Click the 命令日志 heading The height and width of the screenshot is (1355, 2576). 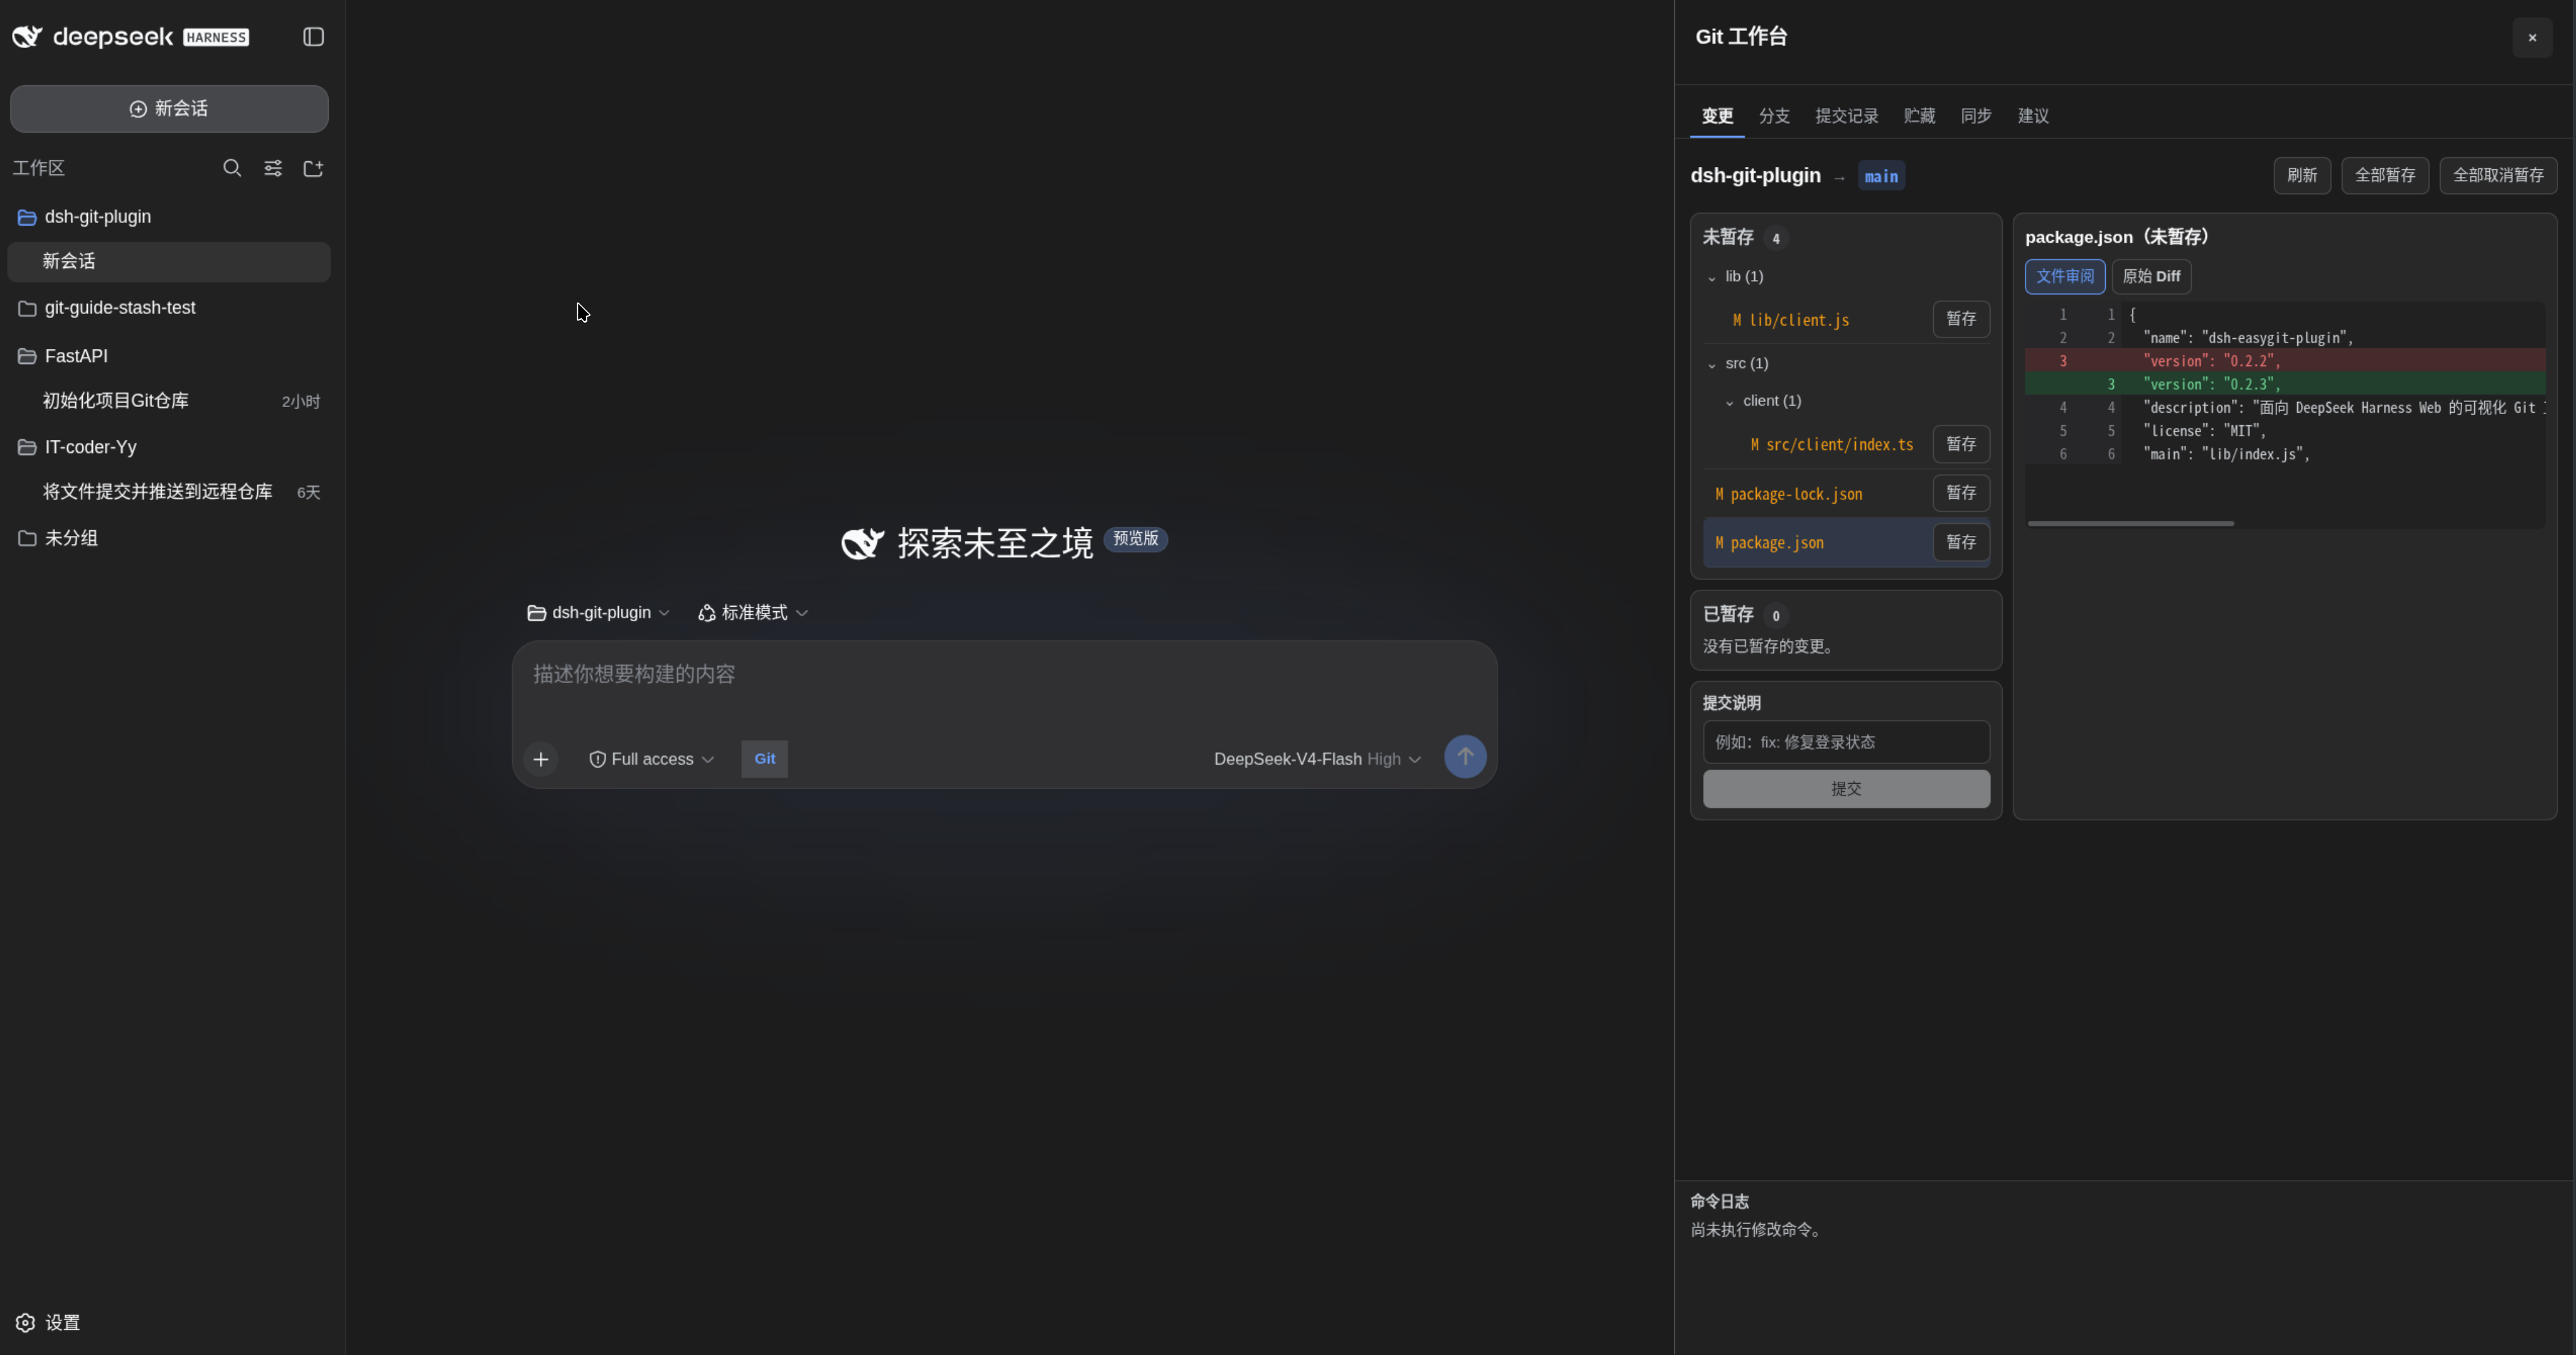coord(1719,1201)
